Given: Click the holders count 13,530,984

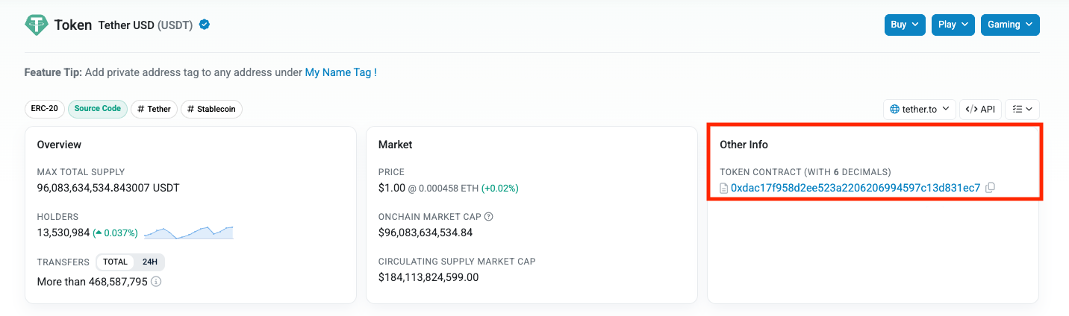Looking at the screenshot, I should pos(63,233).
